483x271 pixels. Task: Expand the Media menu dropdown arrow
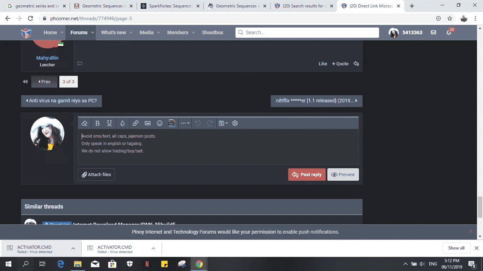coord(159,32)
